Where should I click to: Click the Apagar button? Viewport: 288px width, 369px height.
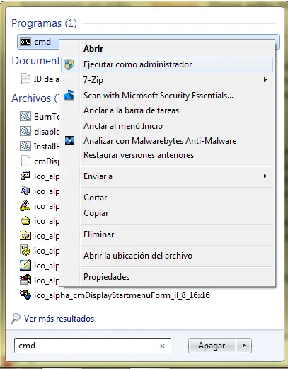tap(212, 346)
